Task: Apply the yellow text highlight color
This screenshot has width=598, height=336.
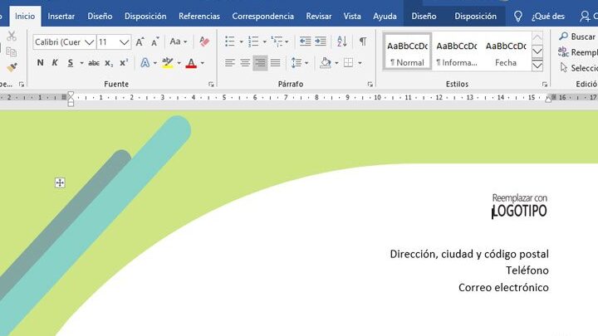Action: click(x=168, y=63)
